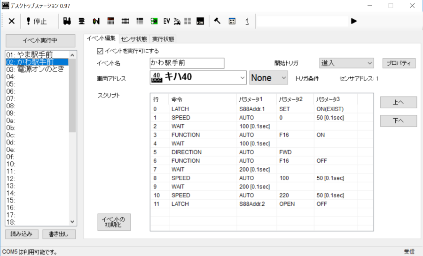The width and height of the screenshot is (423, 256).
Task: Switch to the 実行状態 tab
Action: (x=163, y=39)
